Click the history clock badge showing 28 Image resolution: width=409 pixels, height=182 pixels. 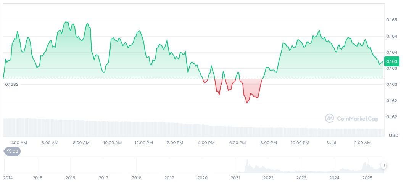[x=12, y=151]
